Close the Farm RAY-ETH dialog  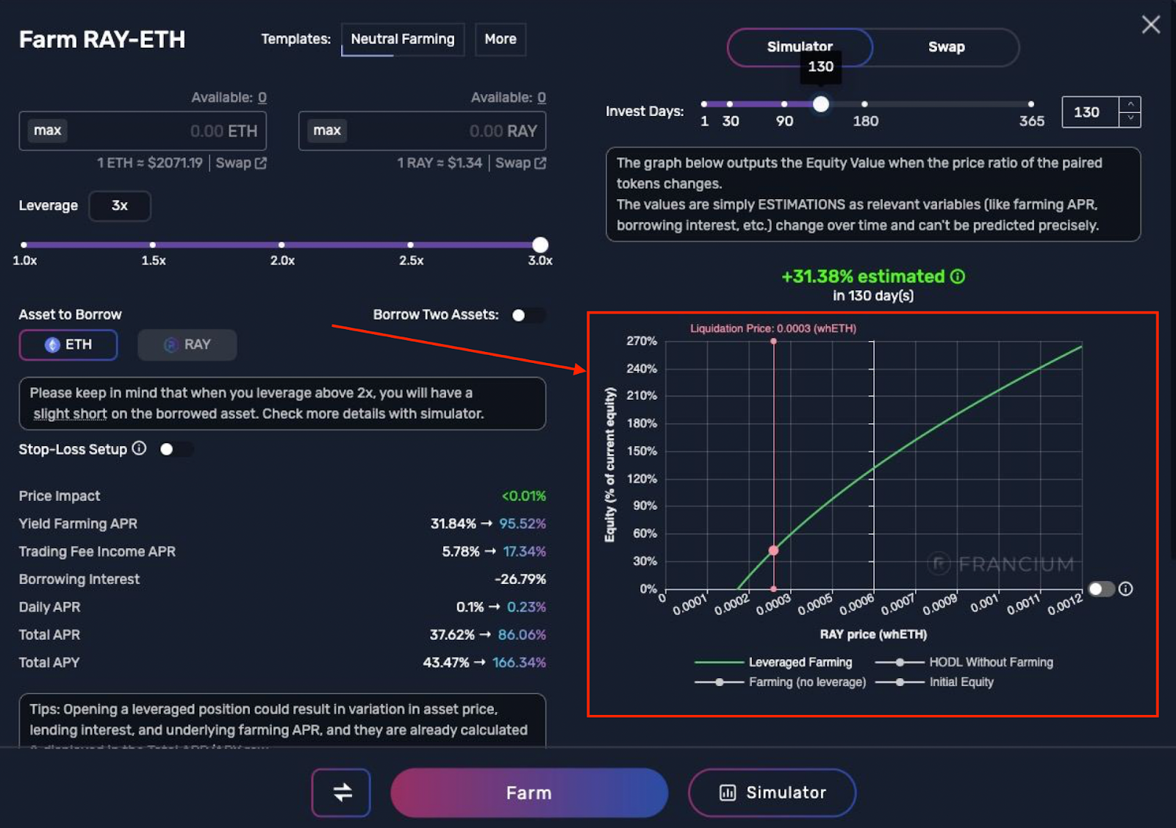pos(1150,25)
